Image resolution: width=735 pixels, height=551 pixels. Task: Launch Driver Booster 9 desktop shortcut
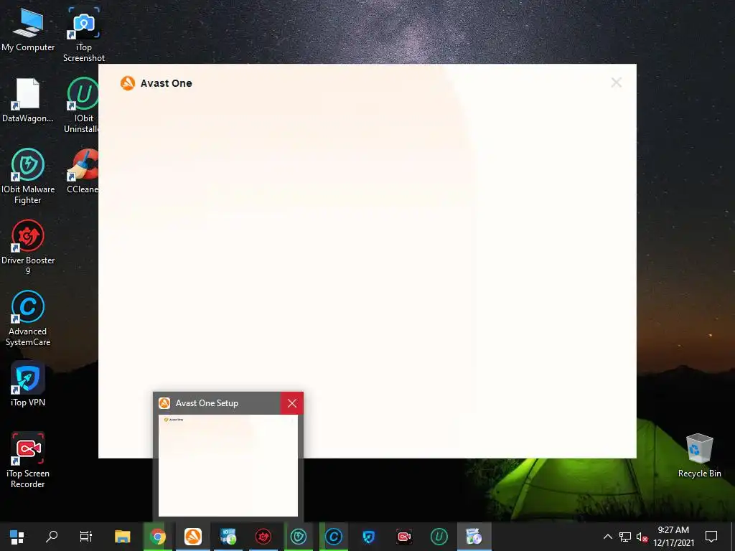click(x=28, y=248)
